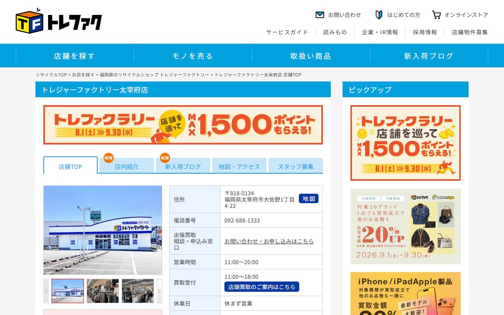Click the トレファクラリー wide banner
This screenshot has height=315, width=504.
tap(183, 125)
